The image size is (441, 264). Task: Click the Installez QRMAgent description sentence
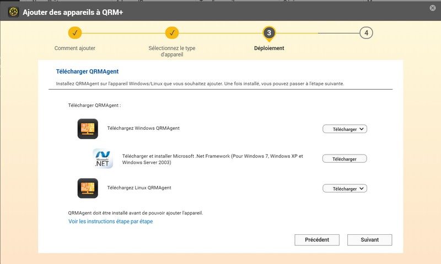tap(200, 84)
